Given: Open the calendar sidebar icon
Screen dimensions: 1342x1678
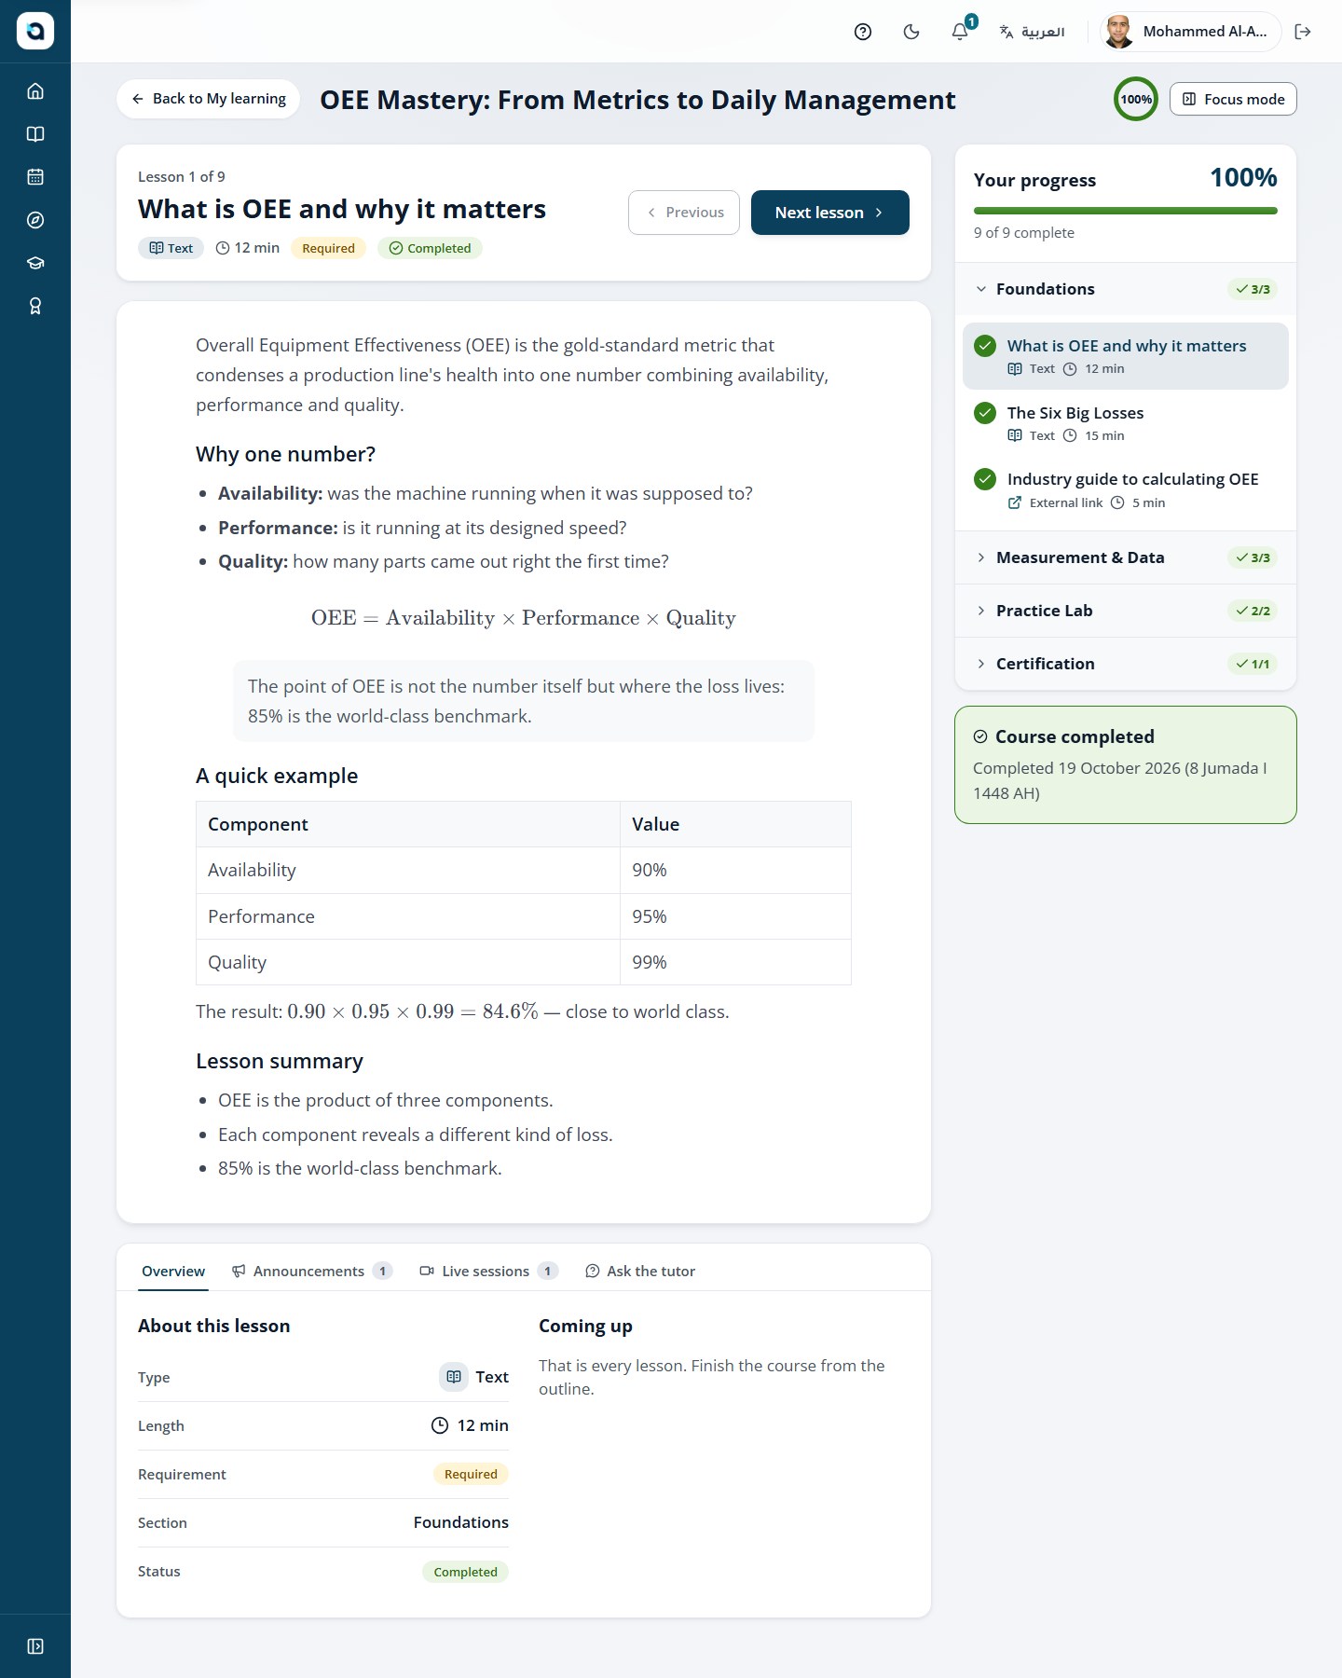Looking at the screenshot, I should coord(35,177).
